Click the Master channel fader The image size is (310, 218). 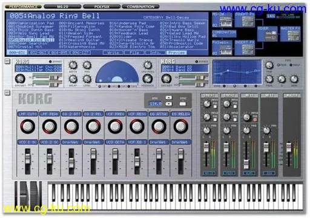tap(289, 147)
